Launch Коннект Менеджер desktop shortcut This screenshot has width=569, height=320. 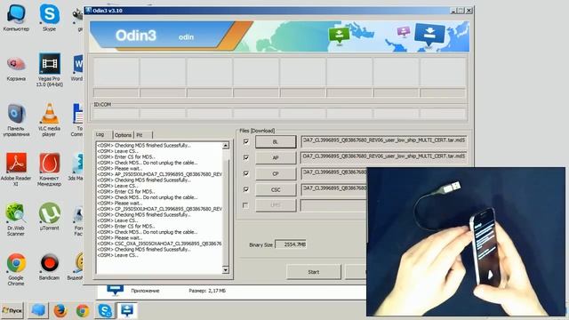point(50,169)
